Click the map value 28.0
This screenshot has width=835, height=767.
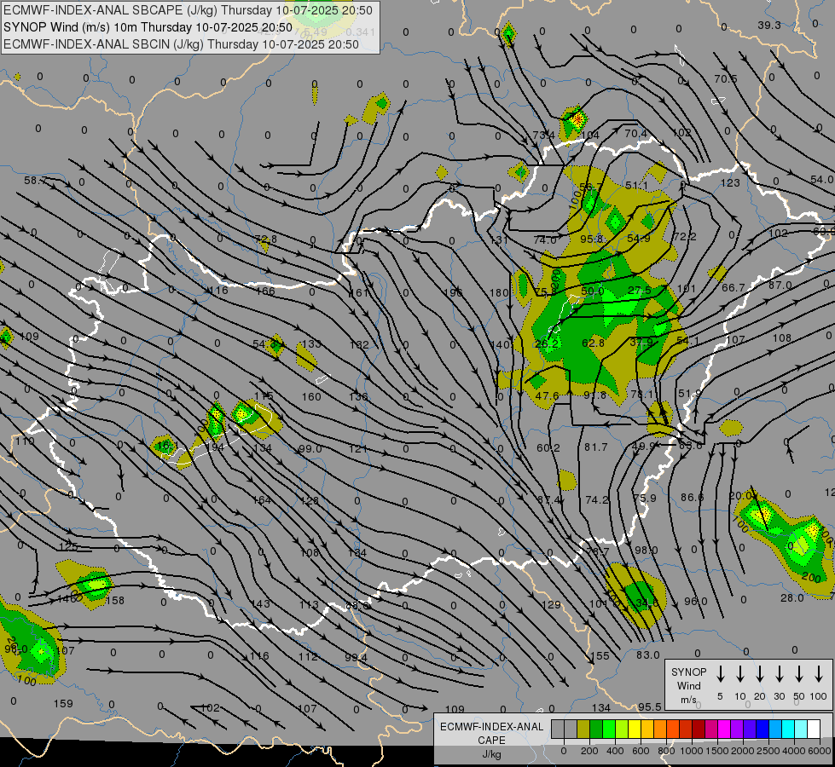click(792, 597)
